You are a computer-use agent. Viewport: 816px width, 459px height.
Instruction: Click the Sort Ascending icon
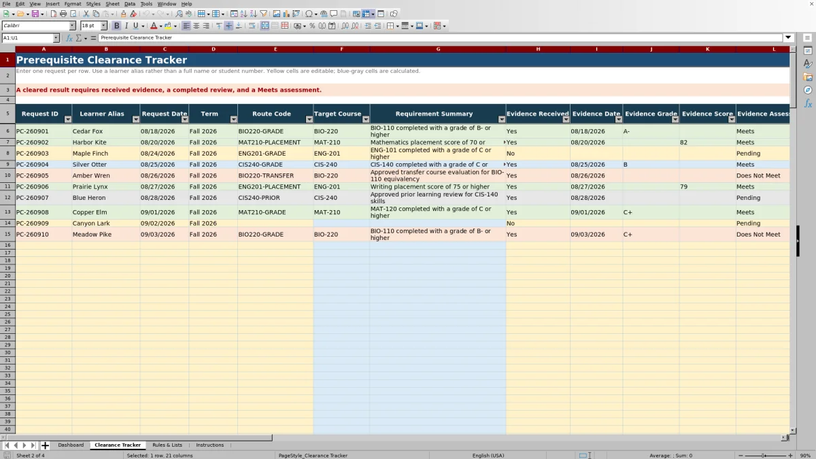243,14
